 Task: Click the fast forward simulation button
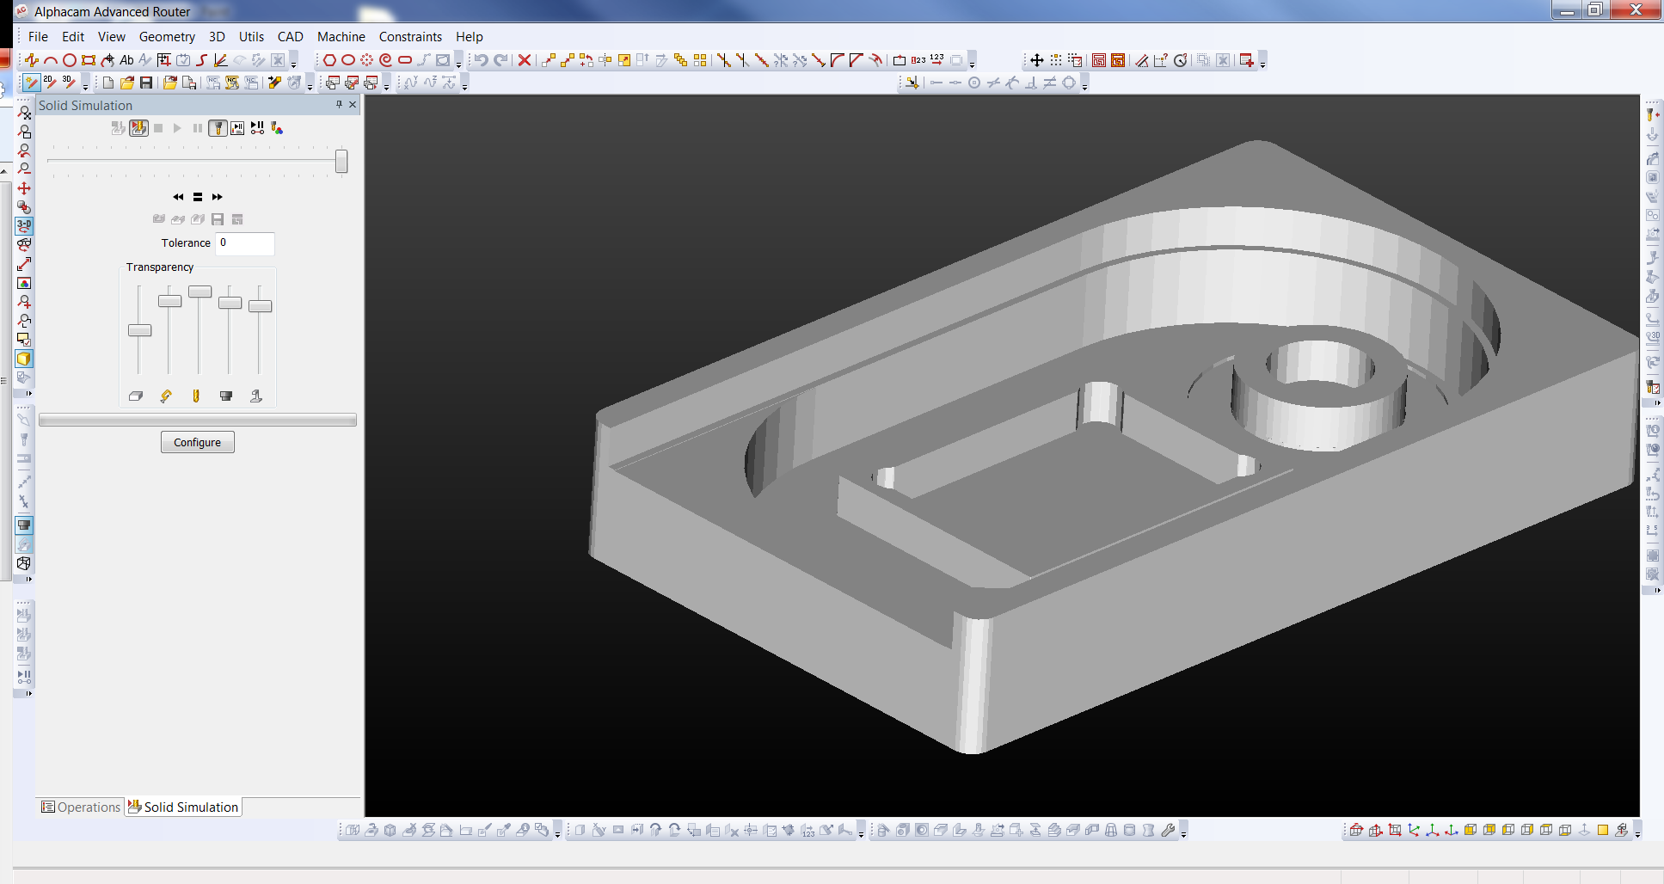[217, 197]
